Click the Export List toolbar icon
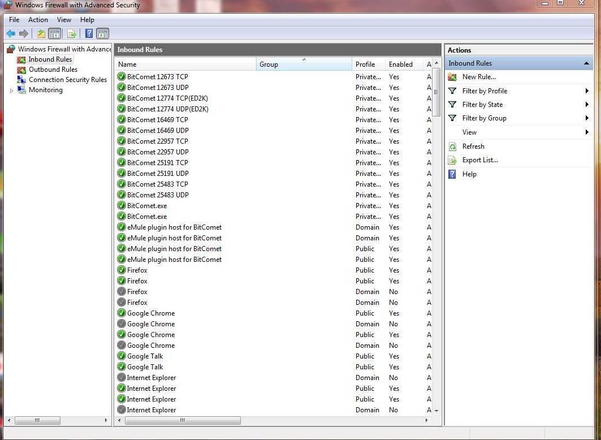Screen dimensions: 601x440 point(71,34)
